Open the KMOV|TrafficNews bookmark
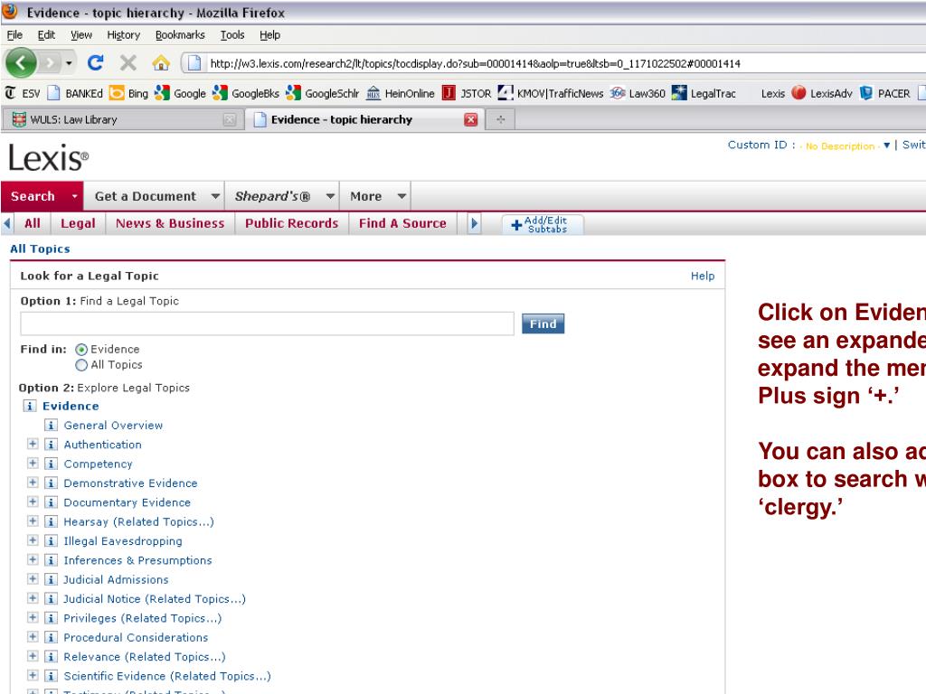The width and height of the screenshot is (926, 694). coord(551,93)
